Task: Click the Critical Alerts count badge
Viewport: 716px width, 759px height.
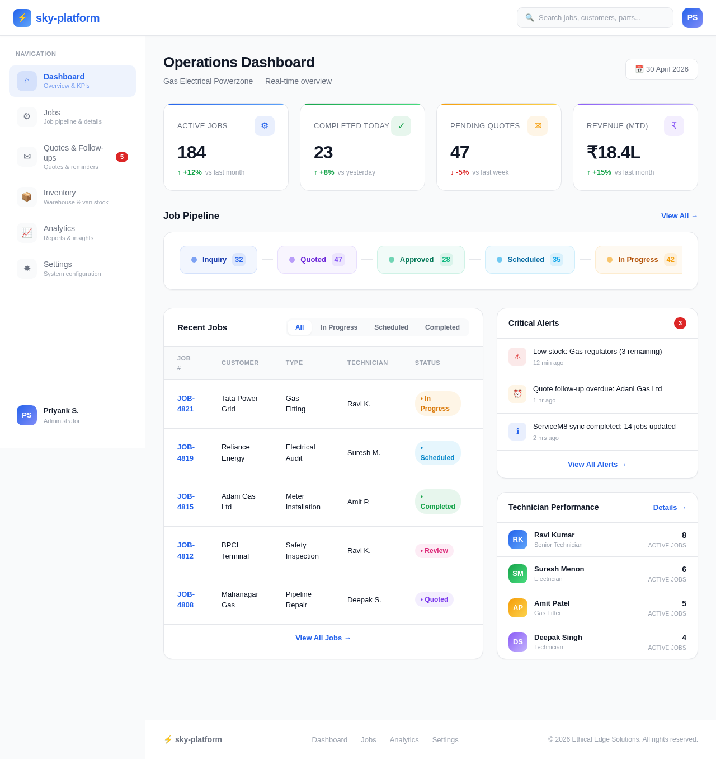Action: [x=680, y=323]
